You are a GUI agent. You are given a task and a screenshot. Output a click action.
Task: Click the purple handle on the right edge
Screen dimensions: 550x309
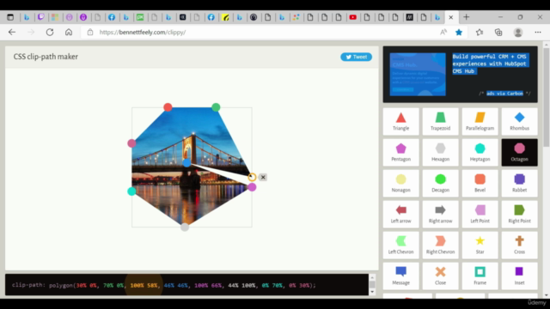tap(252, 187)
